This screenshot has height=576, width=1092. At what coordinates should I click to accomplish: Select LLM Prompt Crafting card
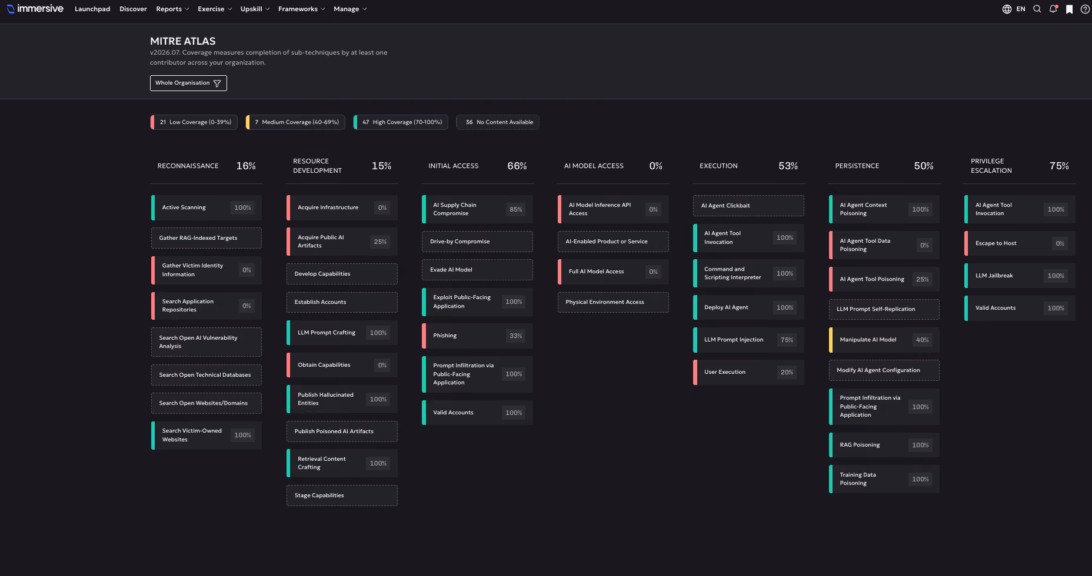pos(342,333)
